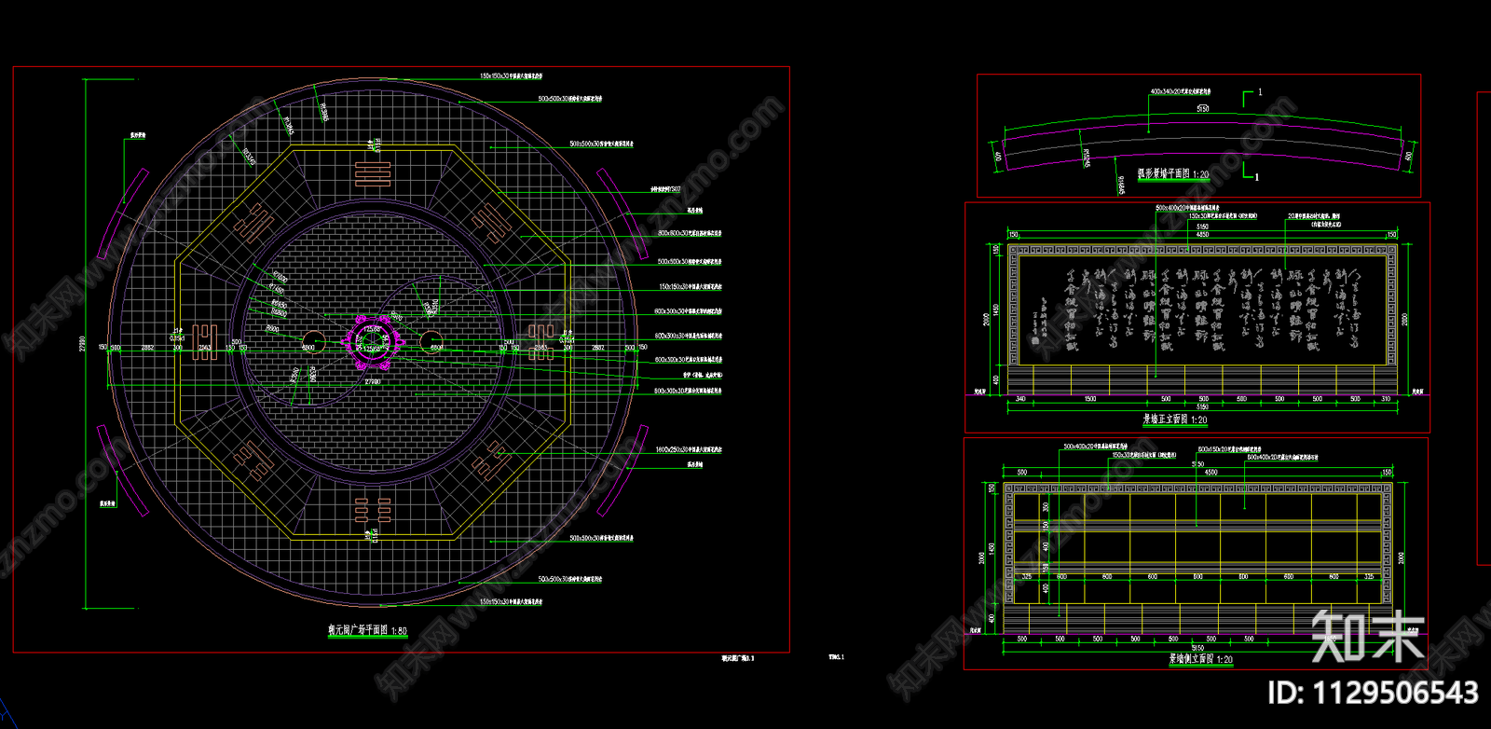Image resolution: width=1491 pixels, height=729 pixels.
Task: Select the upper-left magenta arc wall segment
Action: pos(122,214)
